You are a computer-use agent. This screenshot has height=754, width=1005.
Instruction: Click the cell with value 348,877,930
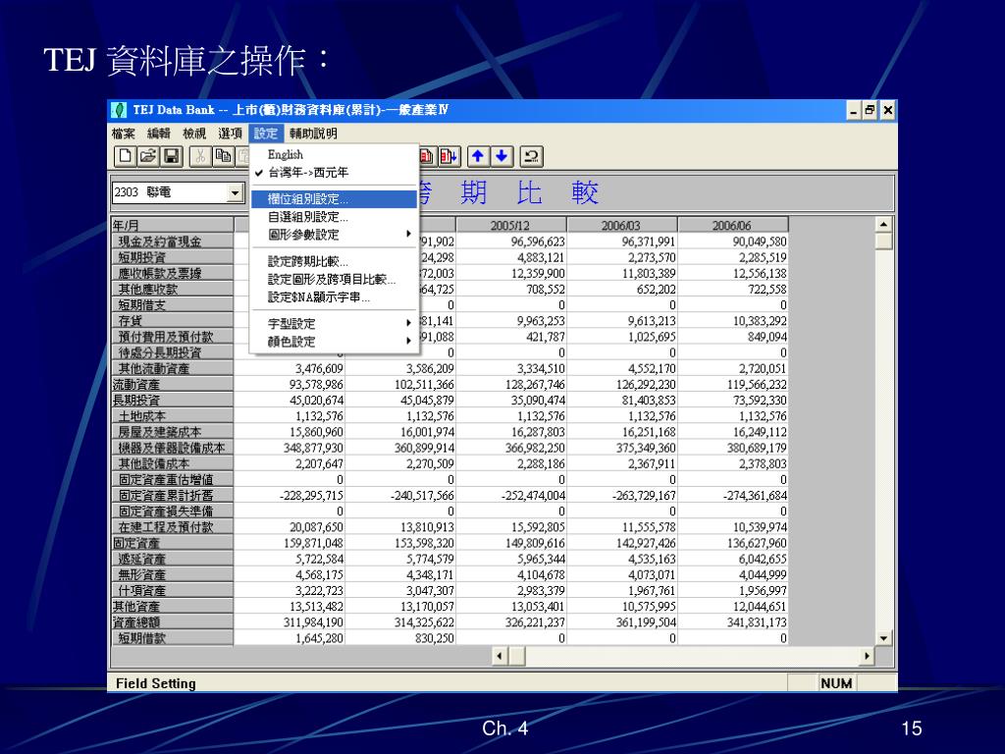290,448
